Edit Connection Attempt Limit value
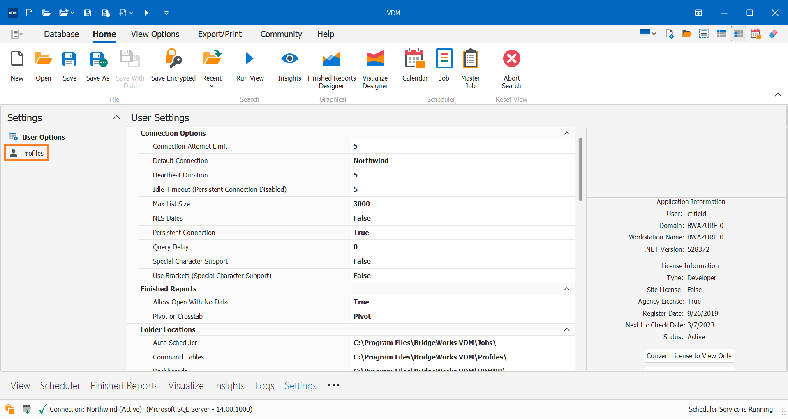The image size is (788, 419). pyautogui.click(x=462, y=146)
